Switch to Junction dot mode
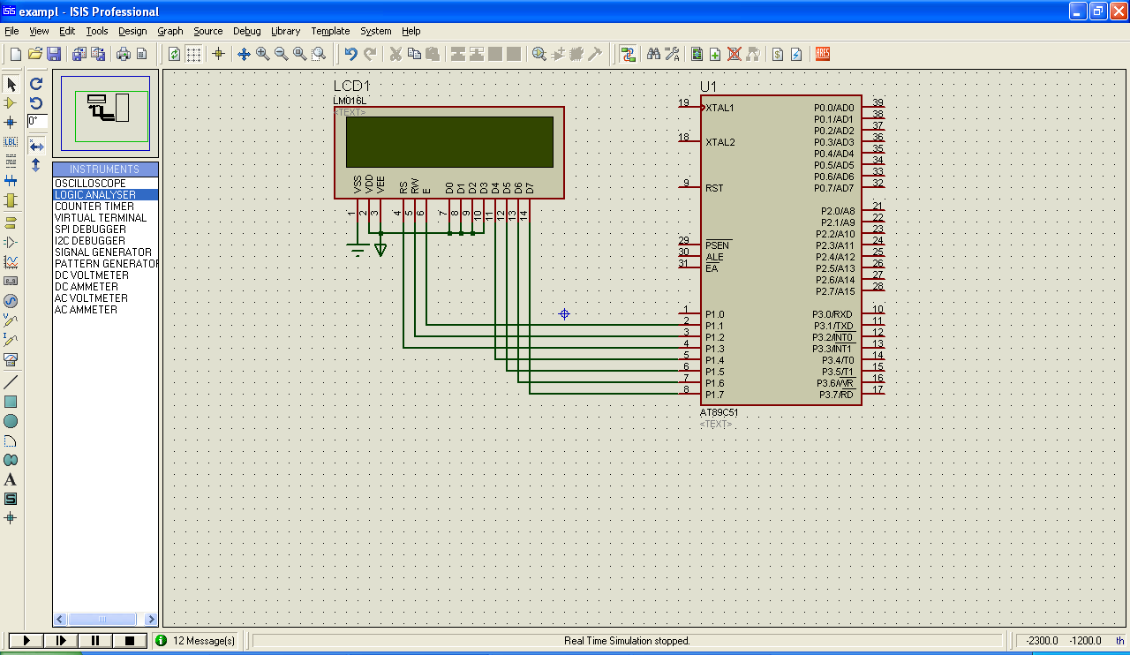 11,123
